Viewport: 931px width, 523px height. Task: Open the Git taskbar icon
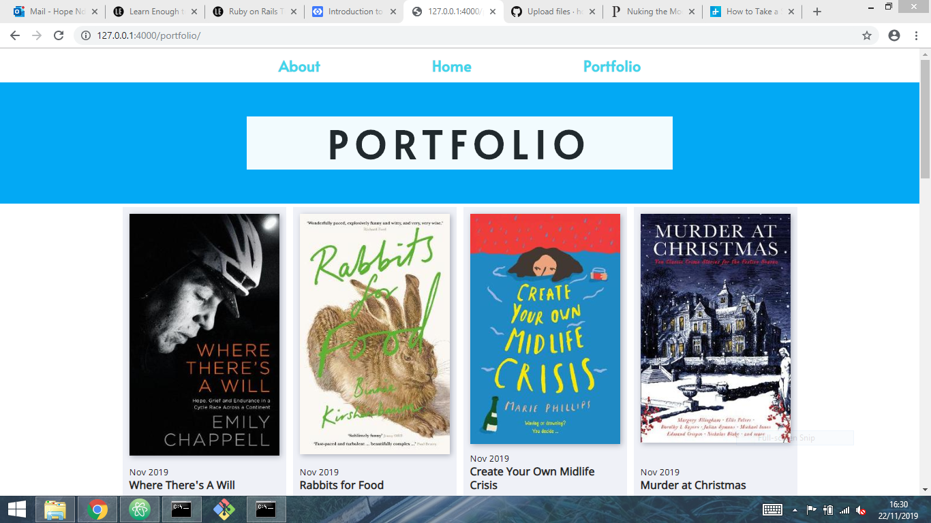coord(224,509)
